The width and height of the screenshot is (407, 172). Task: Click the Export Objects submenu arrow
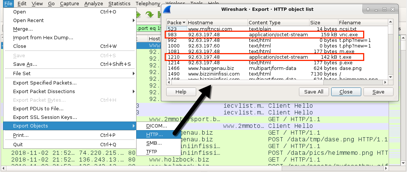click(x=134, y=126)
